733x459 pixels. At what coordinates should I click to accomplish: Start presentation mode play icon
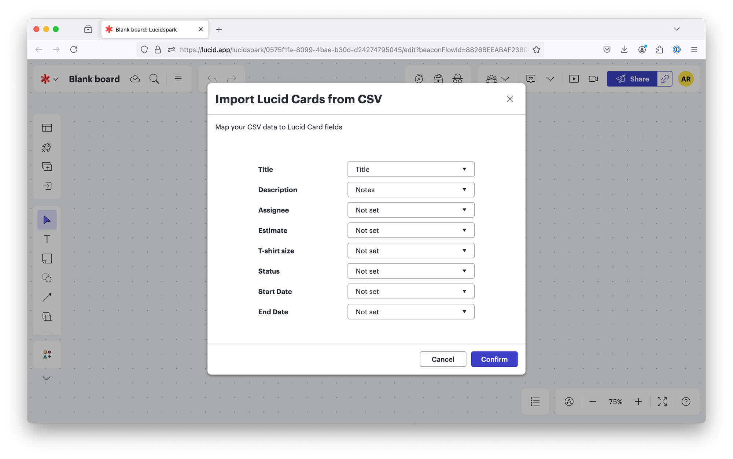pos(574,79)
